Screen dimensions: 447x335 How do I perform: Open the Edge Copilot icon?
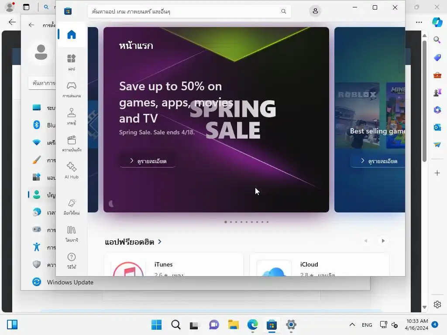point(437,22)
